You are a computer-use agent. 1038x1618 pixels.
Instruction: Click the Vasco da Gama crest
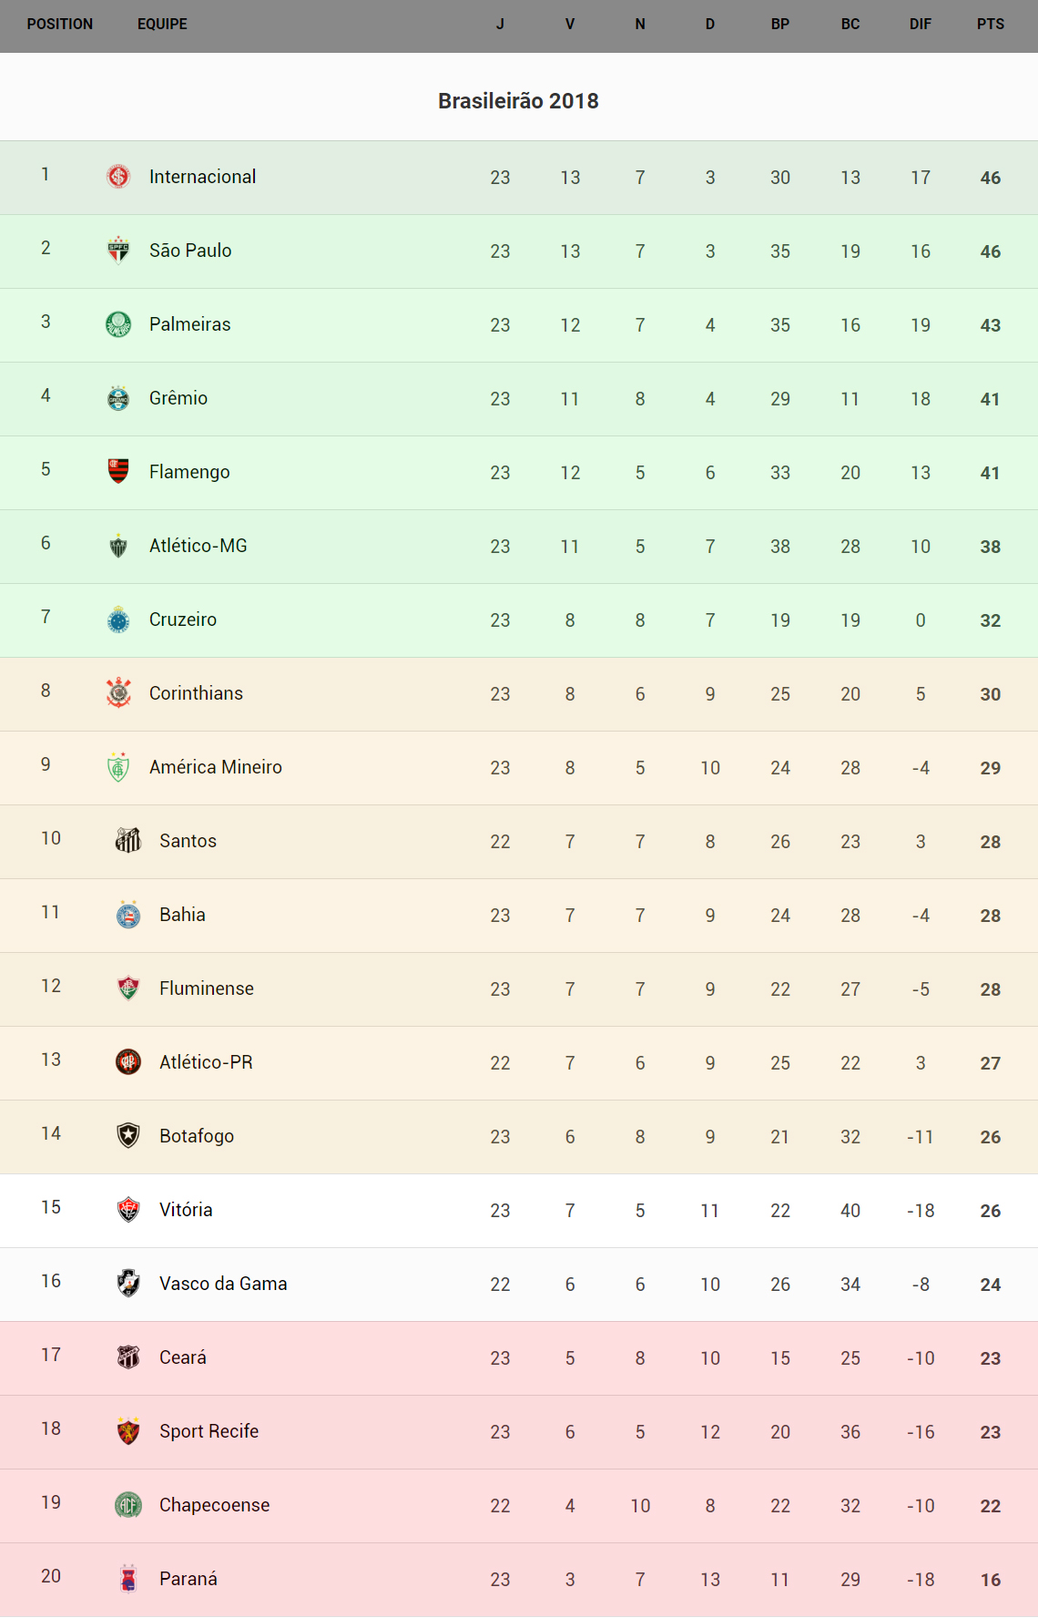click(x=128, y=1283)
